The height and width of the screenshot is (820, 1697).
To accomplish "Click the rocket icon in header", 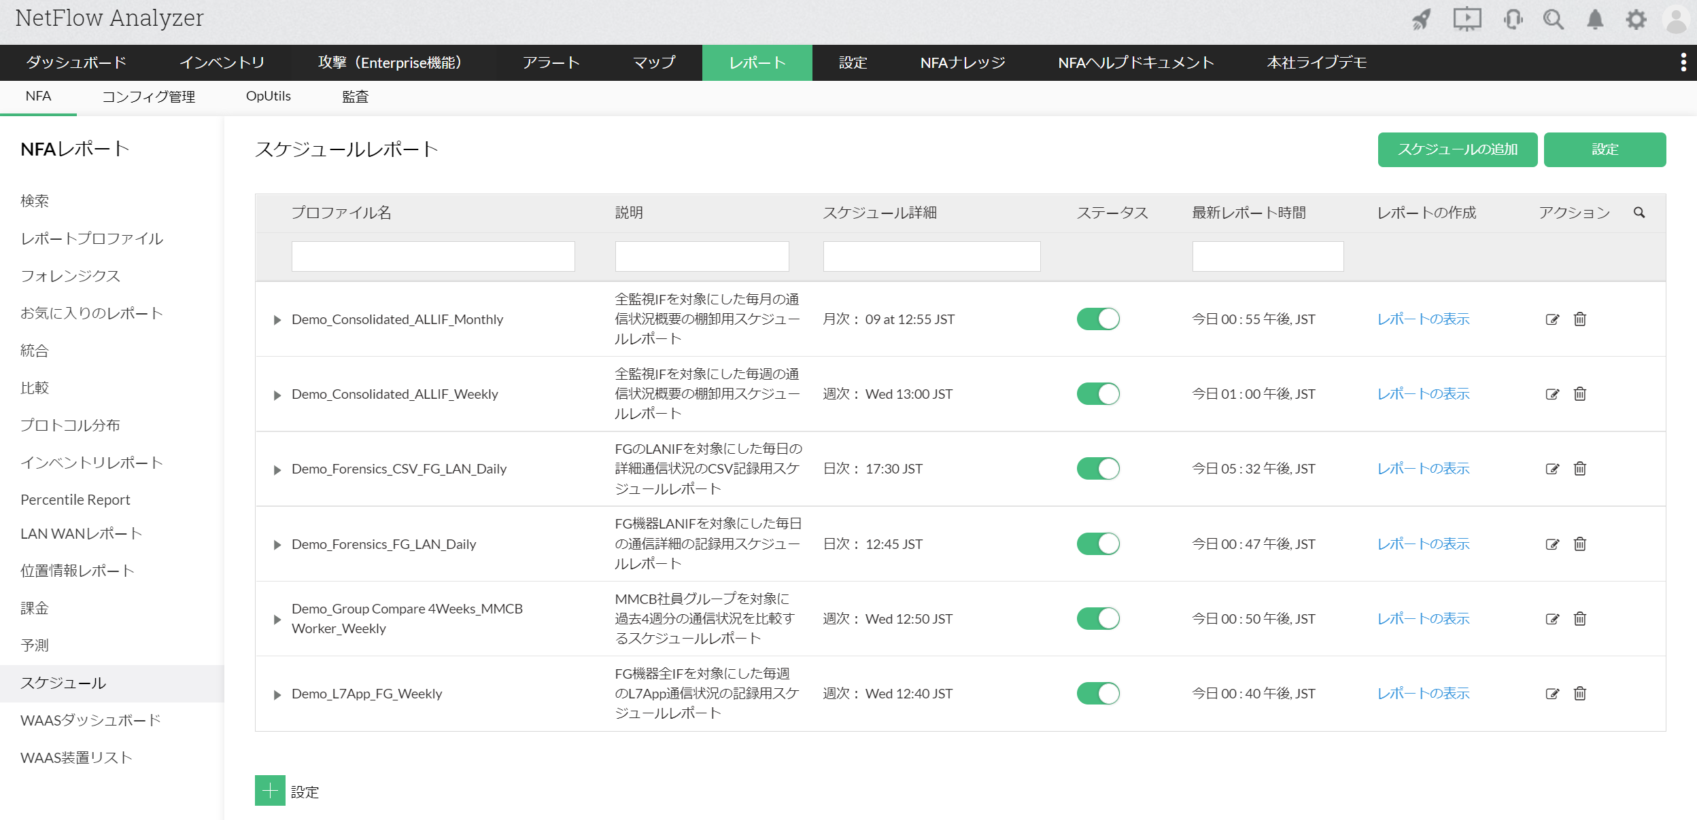I will tap(1422, 19).
